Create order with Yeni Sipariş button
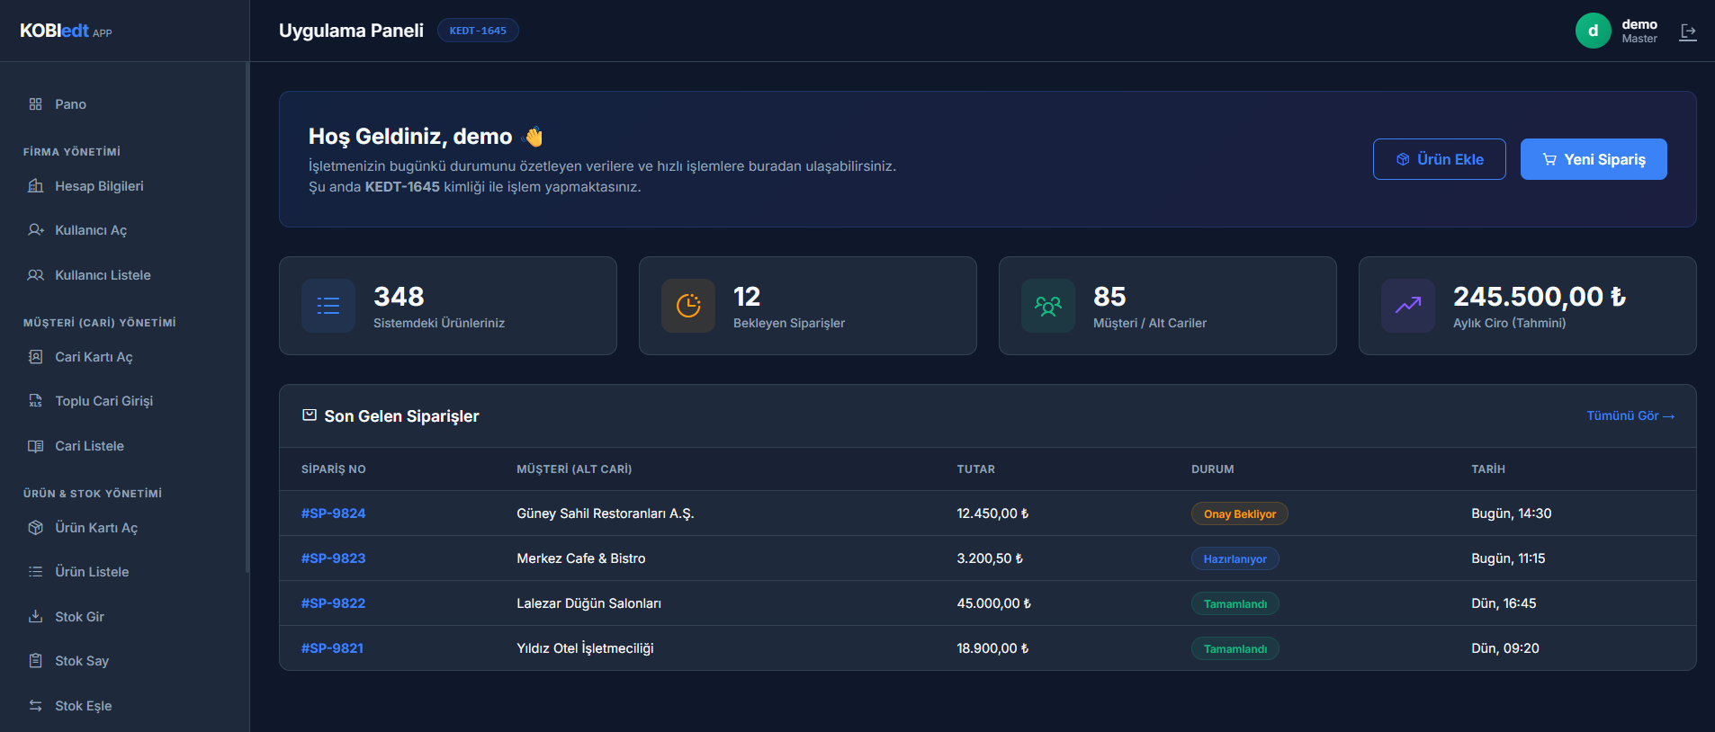 click(x=1593, y=159)
